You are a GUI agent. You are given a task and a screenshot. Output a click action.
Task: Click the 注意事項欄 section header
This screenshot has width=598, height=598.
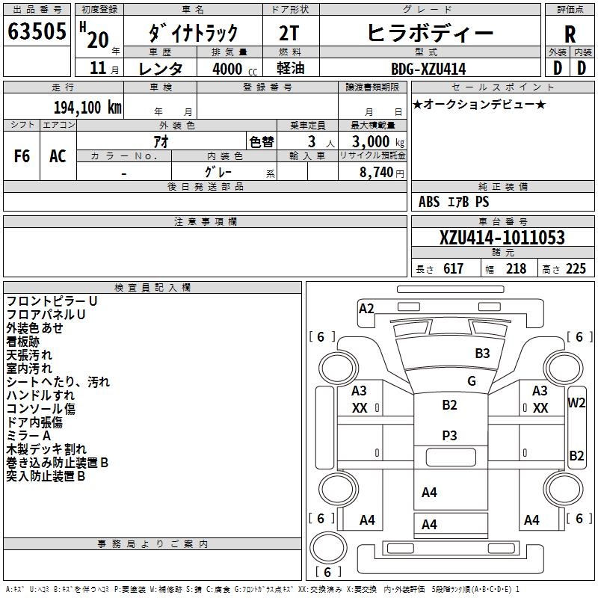tap(205, 221)
